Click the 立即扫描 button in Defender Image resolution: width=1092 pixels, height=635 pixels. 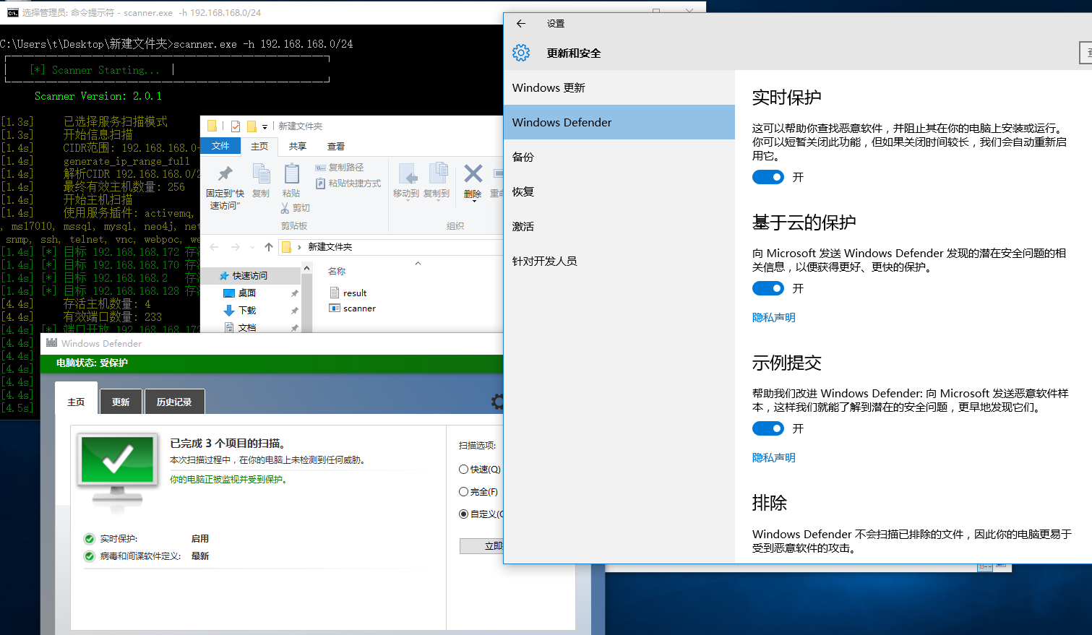(x=481, y=546)
